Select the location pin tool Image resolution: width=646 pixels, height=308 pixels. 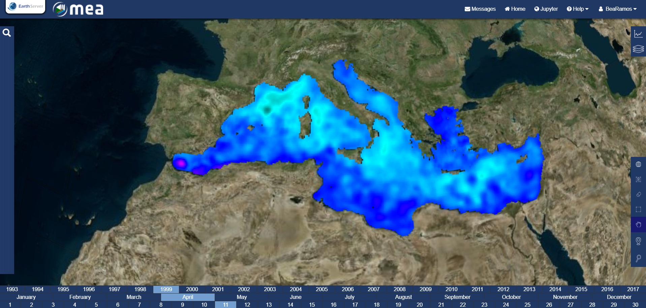[638, 241]
